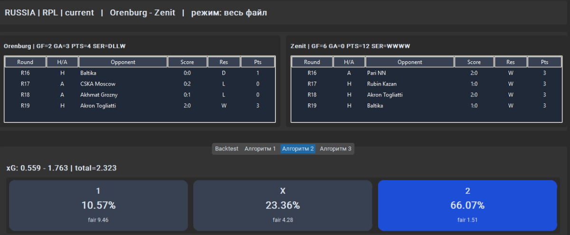Sort Orenburg table by Pts column
The height and width of the screenshot is (235, 570).
pos(258,62)
